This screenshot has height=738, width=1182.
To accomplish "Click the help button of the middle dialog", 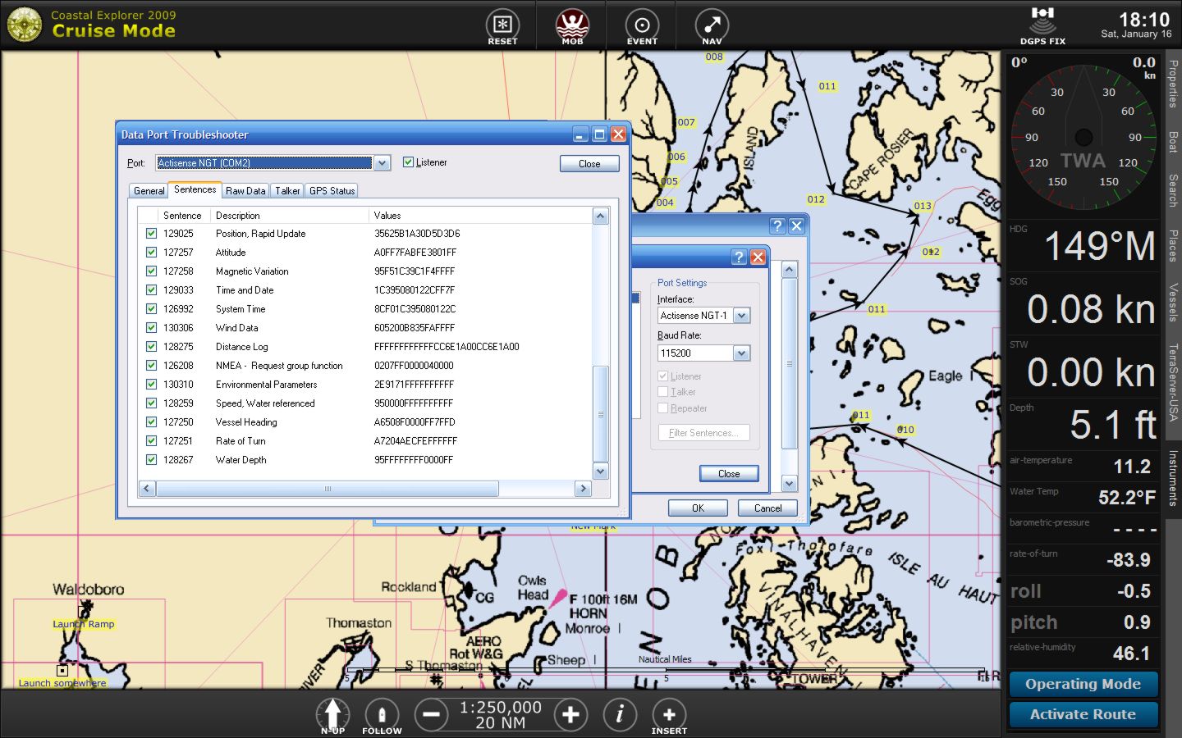I will pyautogui.click(x=777, y=226).
